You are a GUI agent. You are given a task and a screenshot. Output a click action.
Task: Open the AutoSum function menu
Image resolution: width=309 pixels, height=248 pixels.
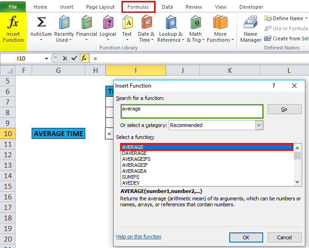coord(41,29)
